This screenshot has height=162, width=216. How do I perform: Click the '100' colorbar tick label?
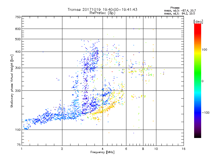[204, 50]
